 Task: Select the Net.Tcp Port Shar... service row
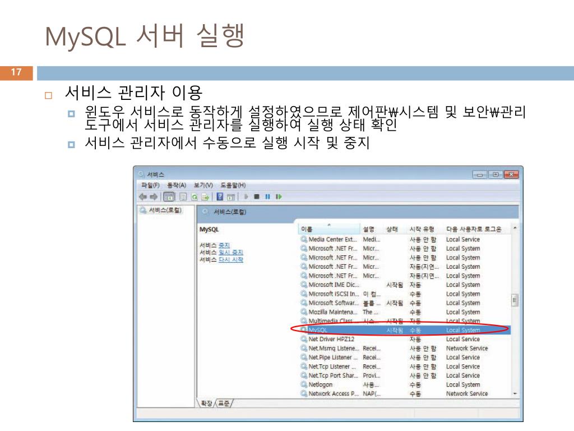click(x=405, y=375)
